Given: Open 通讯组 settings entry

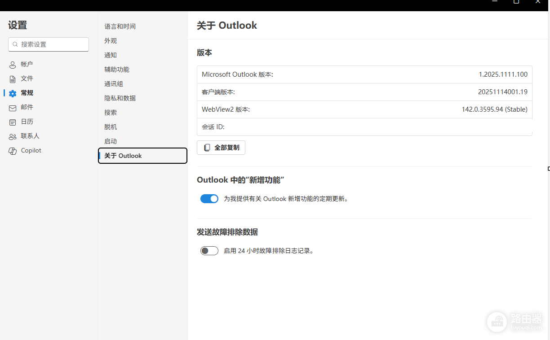Looking at the screenshot, I should [114, 84].
